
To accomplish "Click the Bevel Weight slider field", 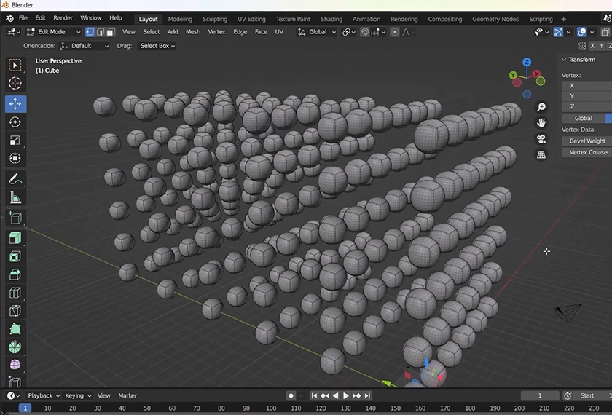I will coord(587,141).
